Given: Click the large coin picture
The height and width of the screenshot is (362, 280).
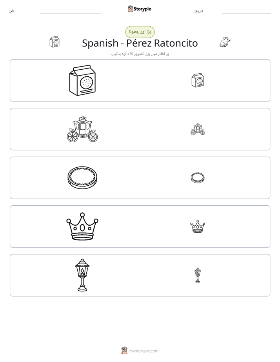Looking at the screenshot, I should [82, 178].
